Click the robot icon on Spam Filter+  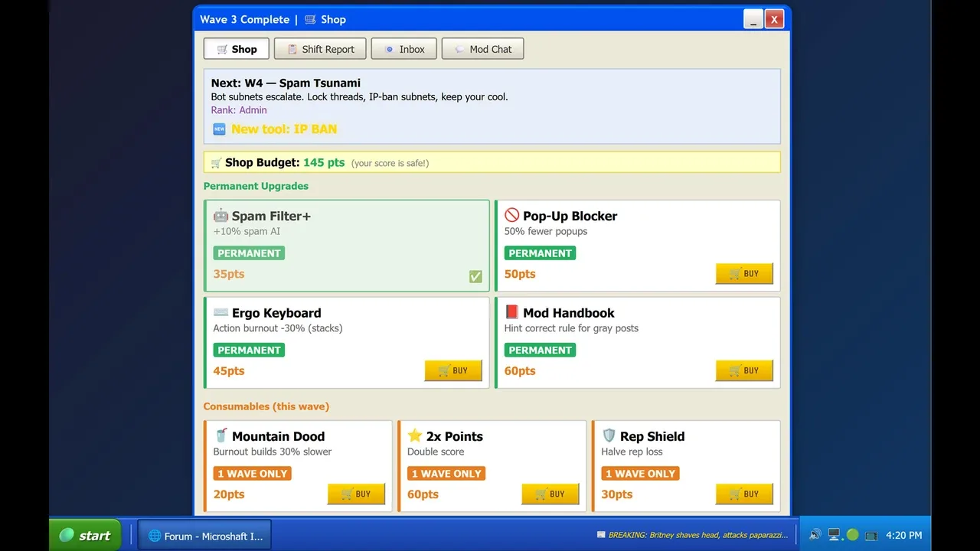[220, 216]
